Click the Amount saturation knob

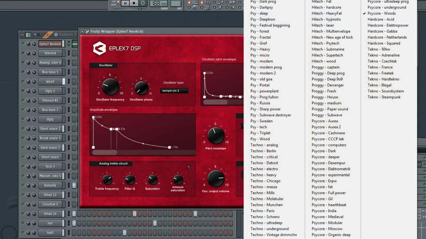pyautogui.click(x=178, y=180)
